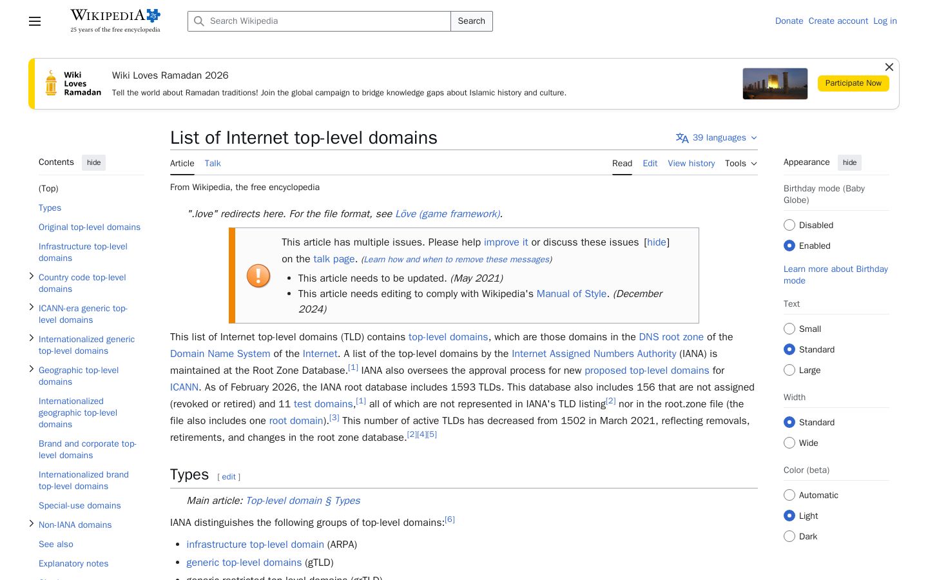
Task: Go to Infrastructure top-level domains section
Action: coord(83,253)
